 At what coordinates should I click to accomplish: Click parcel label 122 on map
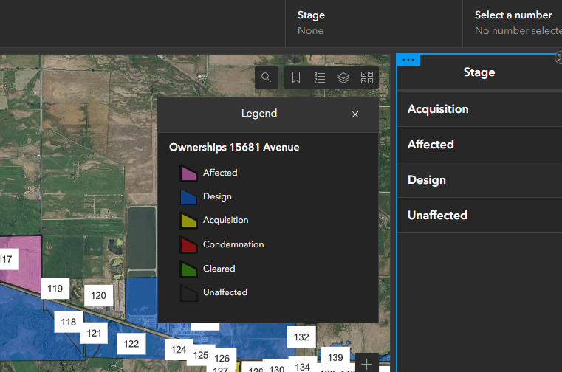click(131, 343)
